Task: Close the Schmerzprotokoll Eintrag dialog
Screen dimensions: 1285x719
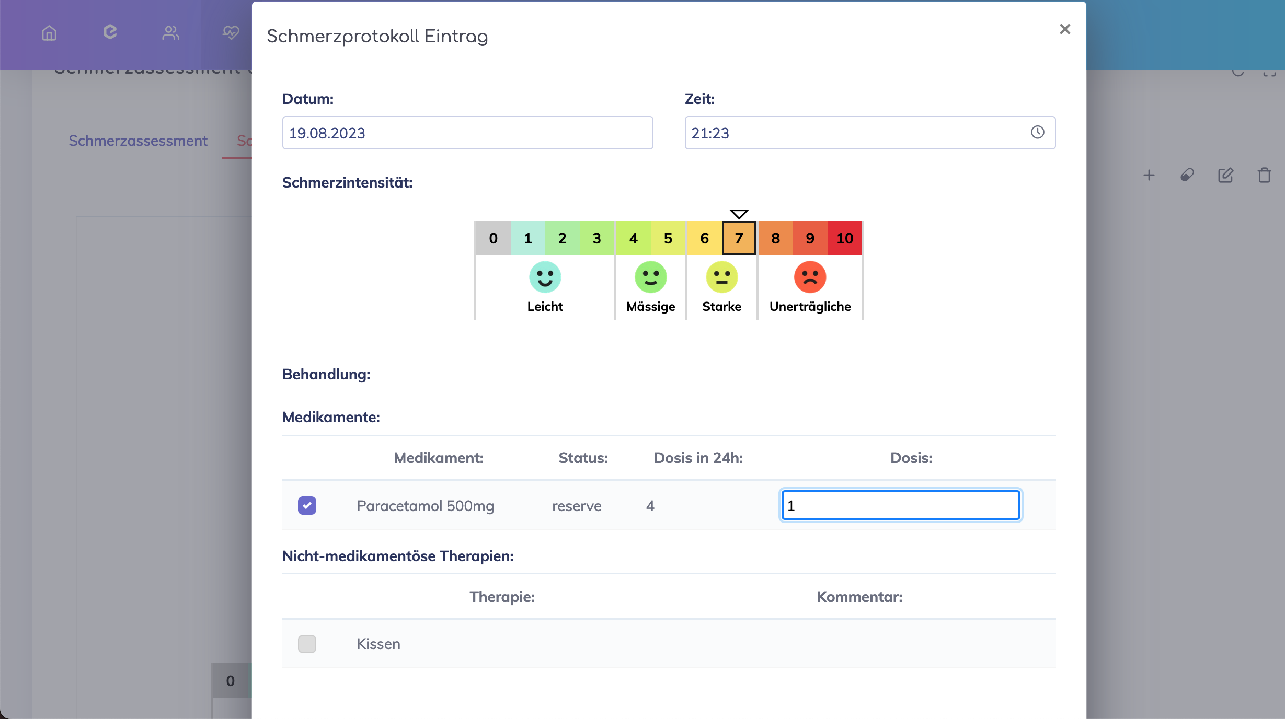Action: click(1065, 29)
